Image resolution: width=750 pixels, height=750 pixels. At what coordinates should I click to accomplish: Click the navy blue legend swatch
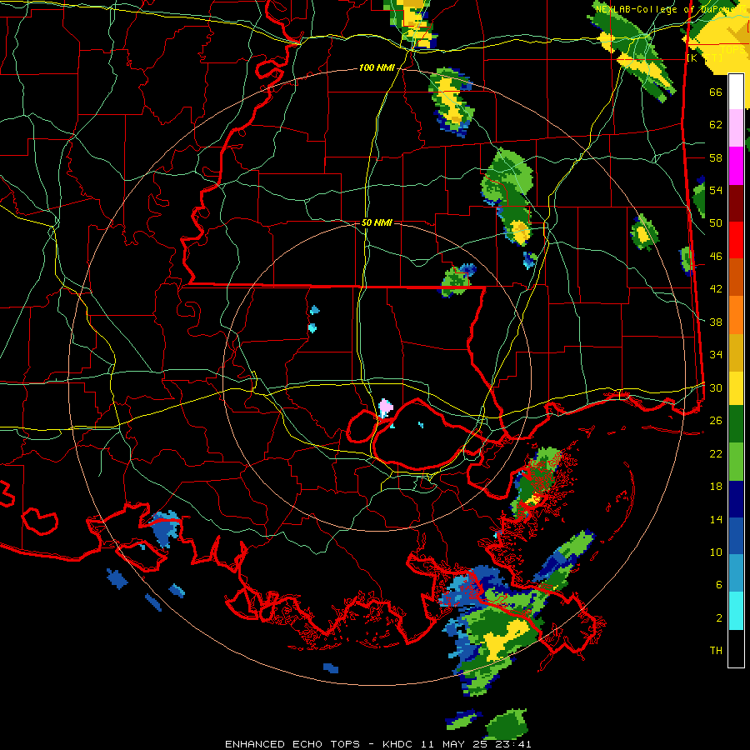pos(736,499)
